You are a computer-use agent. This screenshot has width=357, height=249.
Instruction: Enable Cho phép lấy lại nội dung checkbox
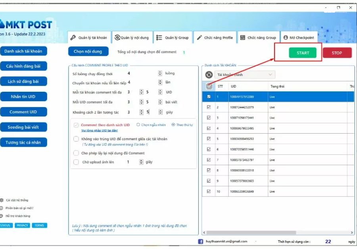[x=76, y=153]
